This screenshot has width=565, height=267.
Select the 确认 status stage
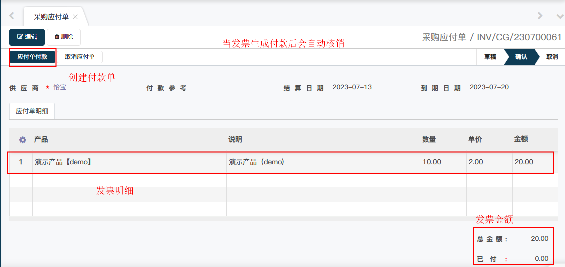click(x=521, y=57)
